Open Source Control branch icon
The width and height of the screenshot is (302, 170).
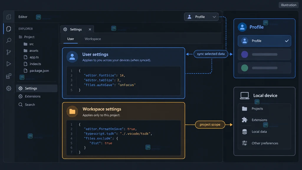9,52
